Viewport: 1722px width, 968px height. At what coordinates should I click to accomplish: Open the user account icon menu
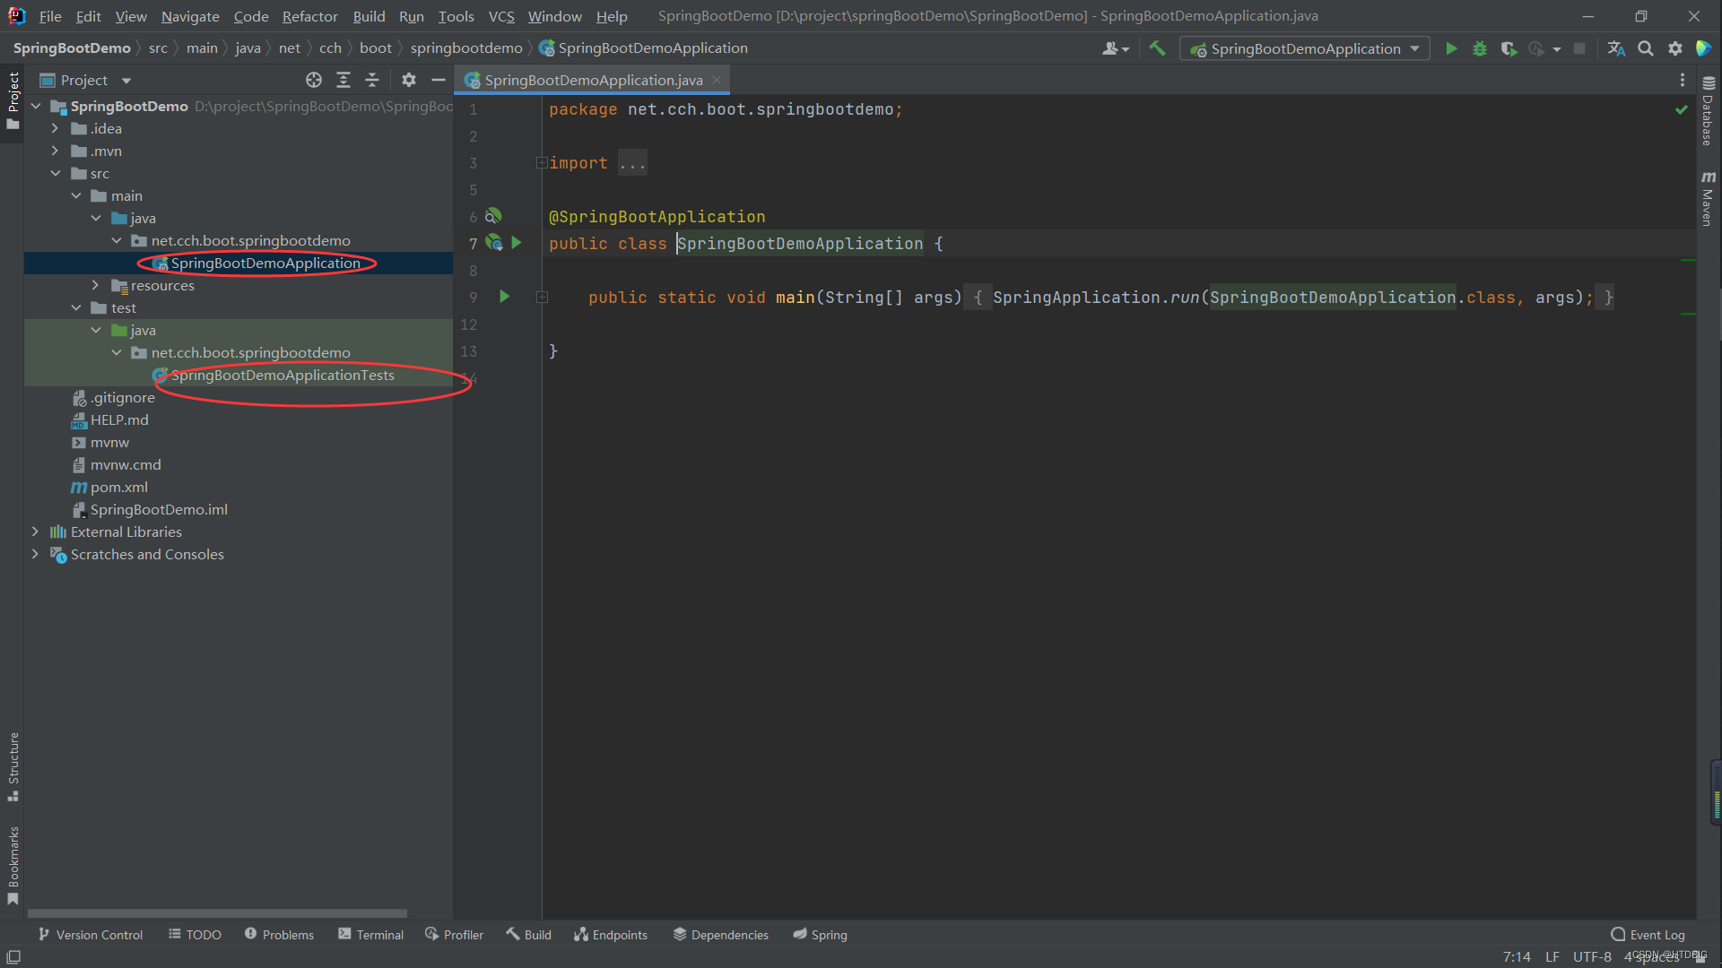pyautogui.click(x=1115, y=48)
